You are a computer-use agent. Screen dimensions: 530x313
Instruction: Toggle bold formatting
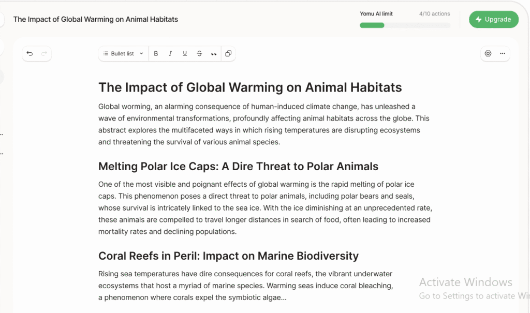click(x=156, y=53)
